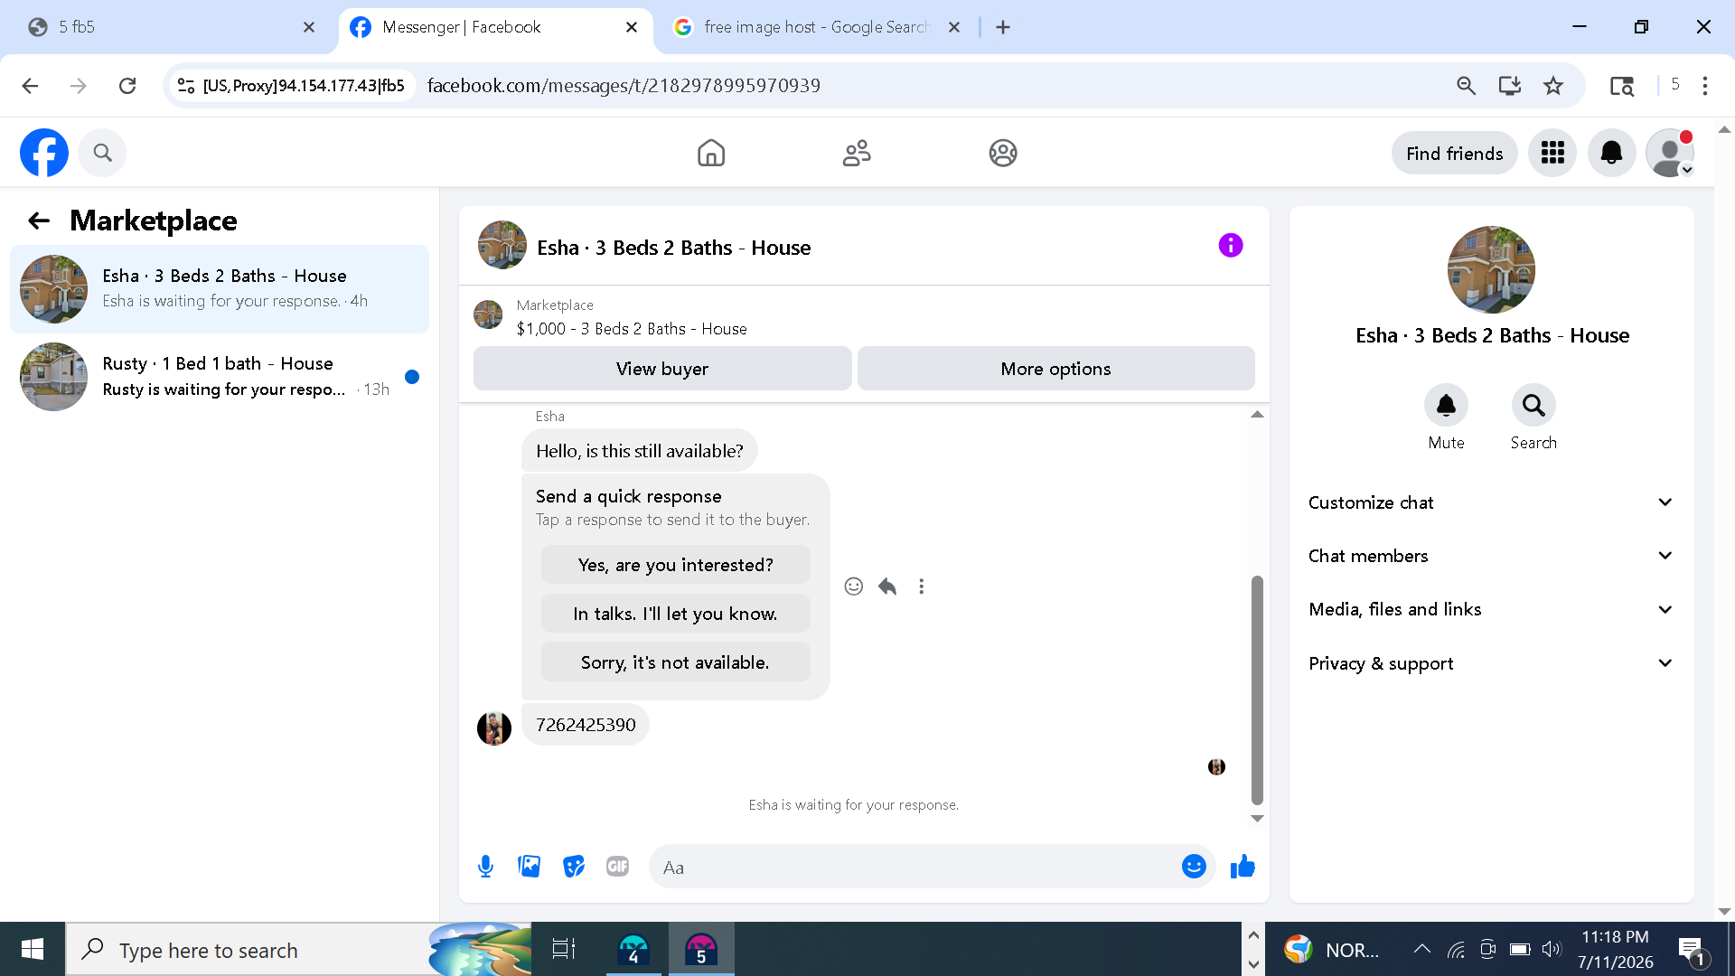Send quick reply Sorry, it's not available.

coord(675,662)
